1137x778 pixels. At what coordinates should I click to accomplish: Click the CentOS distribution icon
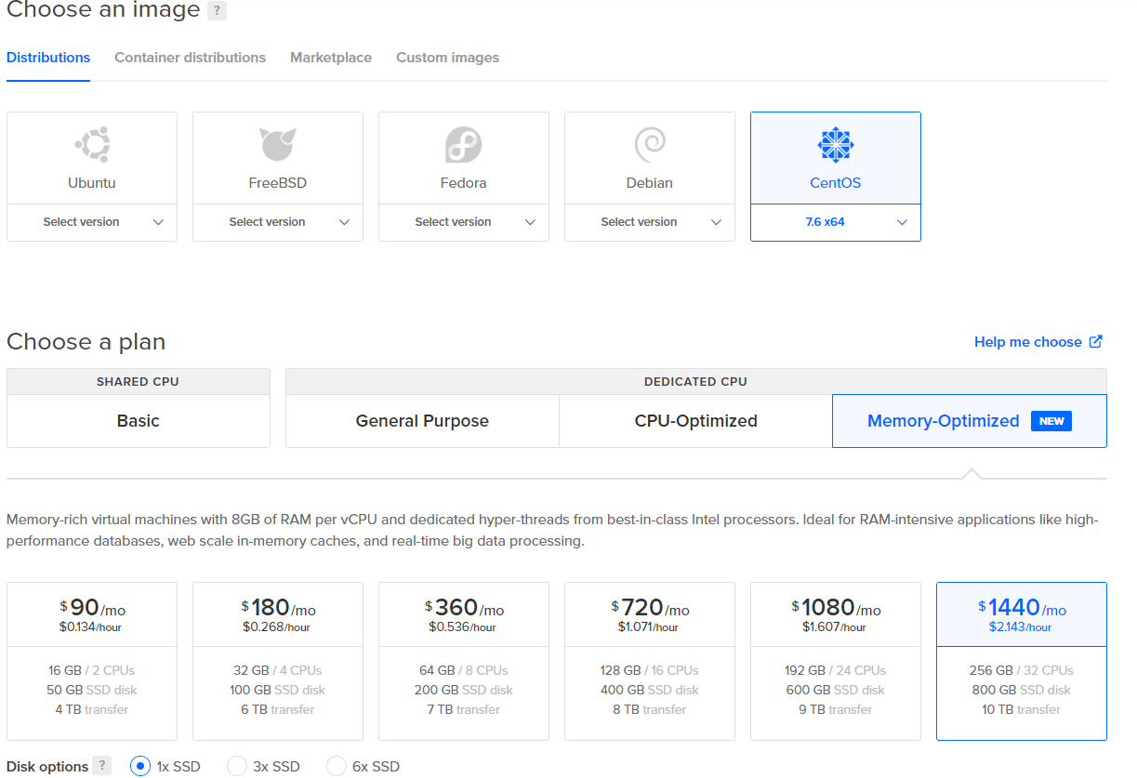point(835,145)
